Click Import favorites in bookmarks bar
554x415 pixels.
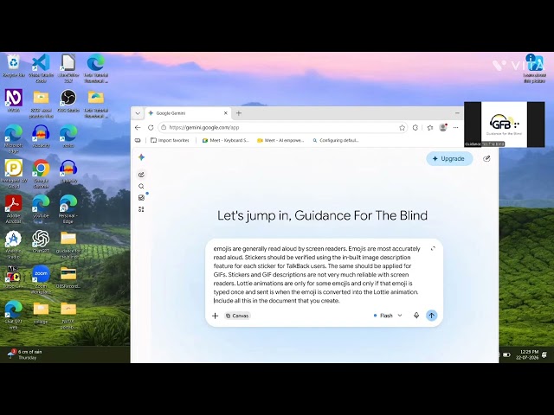pos(170,140)
